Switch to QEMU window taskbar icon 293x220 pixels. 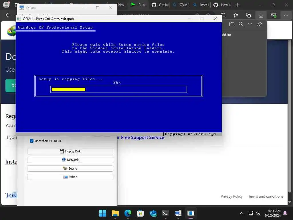(x=191, y=213)
